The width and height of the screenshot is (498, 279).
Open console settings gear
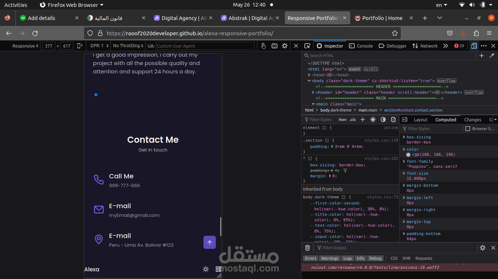click(x=483, y=248)
